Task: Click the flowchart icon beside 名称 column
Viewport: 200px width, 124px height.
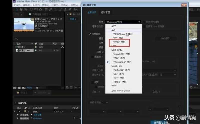Action: coord(62,47)
